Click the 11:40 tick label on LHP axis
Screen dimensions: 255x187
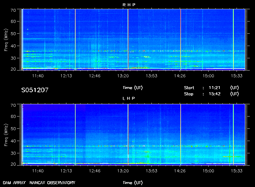38,171
